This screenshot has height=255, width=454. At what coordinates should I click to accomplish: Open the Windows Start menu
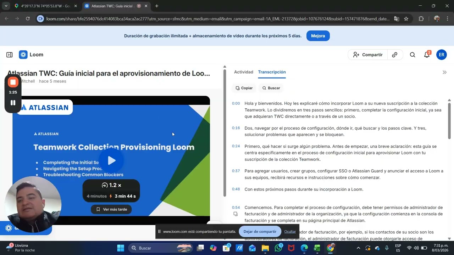[x=121, y=248]
